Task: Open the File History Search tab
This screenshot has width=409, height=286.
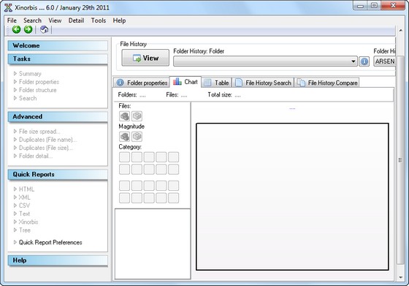Action: point(263,83)
